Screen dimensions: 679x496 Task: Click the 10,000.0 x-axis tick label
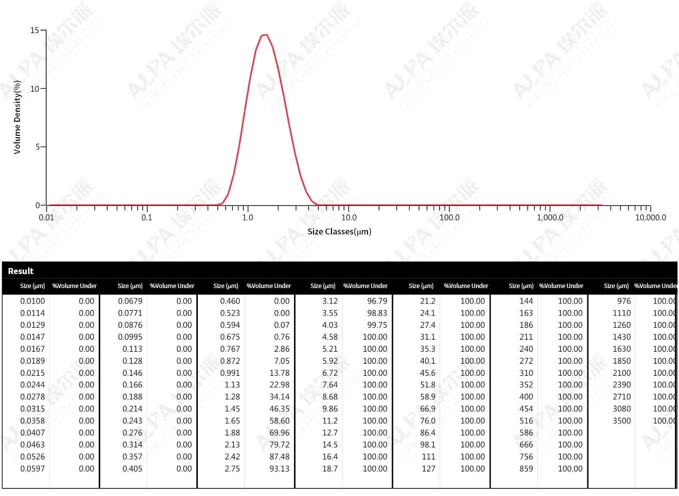(x=650, y=217)
